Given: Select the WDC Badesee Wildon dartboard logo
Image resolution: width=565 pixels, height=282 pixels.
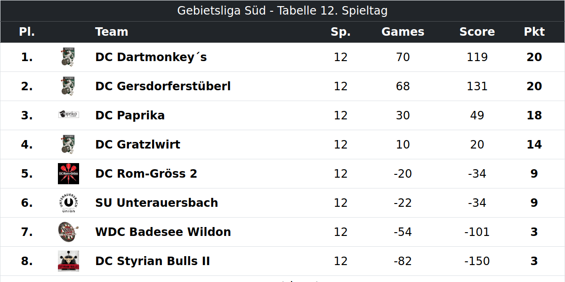Looking at the screenshot, I should tap(68, 232).
